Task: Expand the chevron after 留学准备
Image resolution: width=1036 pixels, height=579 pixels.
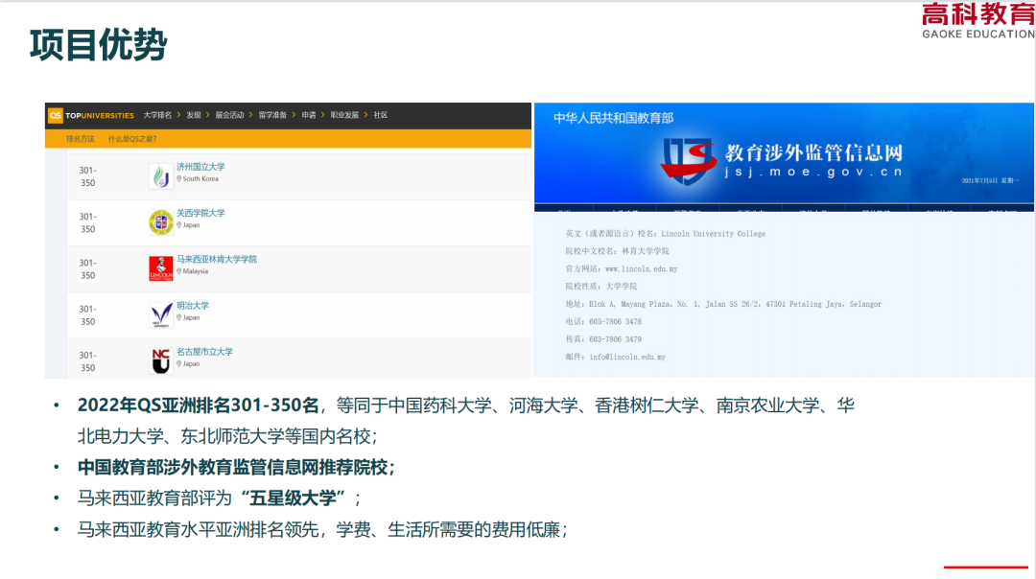Action: [294, 115]
